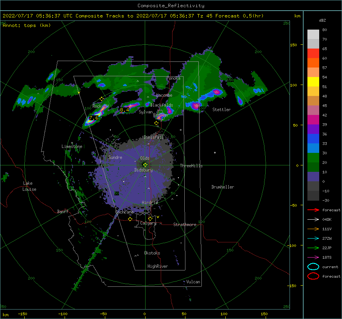Click the Cochrane label

[x=124, y=212]
